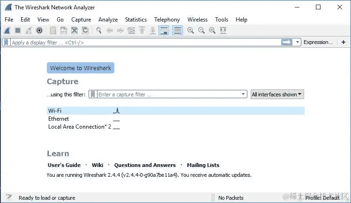This screenshot has width=351, height=203.
Task: Jump to the first packet icon
Action: tap(142, 30)
